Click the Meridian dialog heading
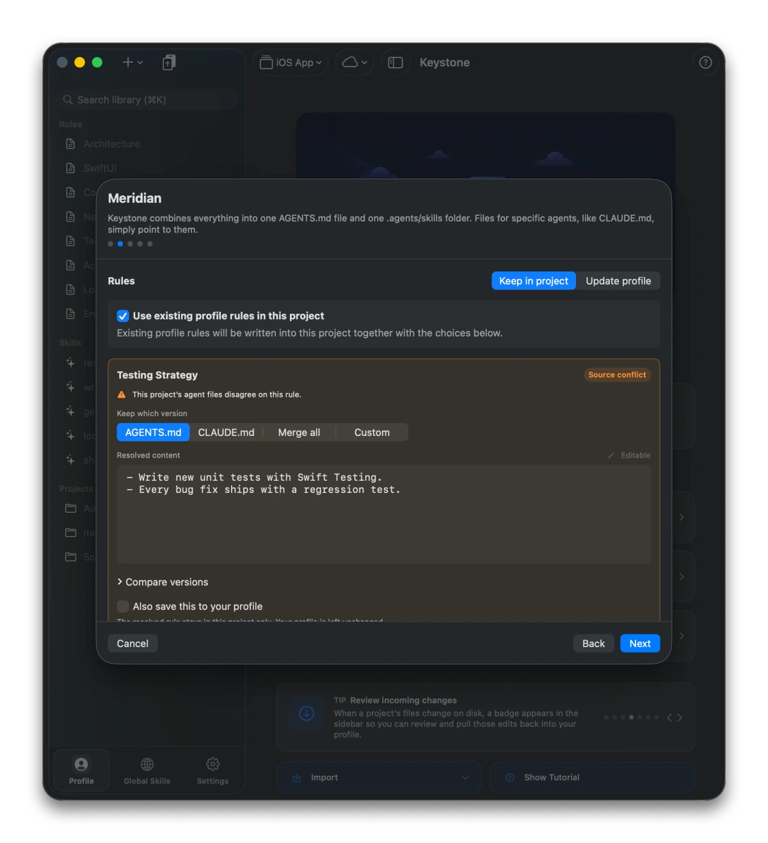The height and width of the screenshot is (843, 768). pos(134,198)
